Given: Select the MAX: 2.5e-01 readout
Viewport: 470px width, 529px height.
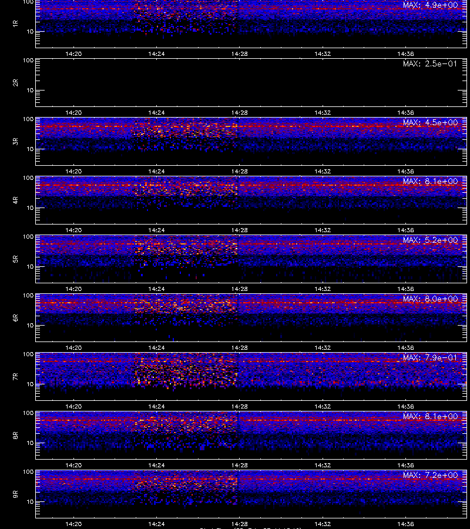Looking at the screenshot, I should point(430,63).
